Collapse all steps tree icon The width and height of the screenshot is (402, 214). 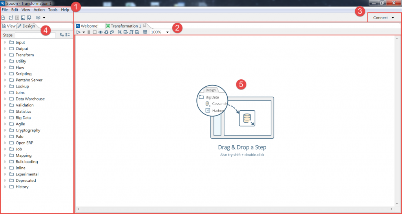(x=68, y=35)
